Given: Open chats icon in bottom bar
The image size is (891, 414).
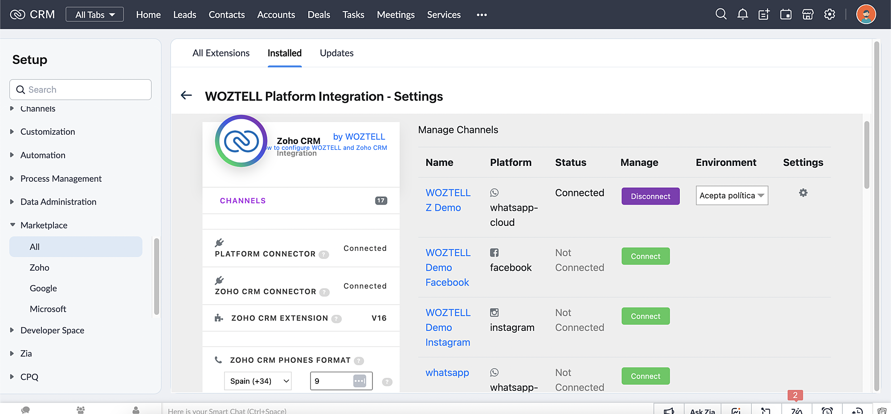Looking at the screenshot, I should pos(25,410).
